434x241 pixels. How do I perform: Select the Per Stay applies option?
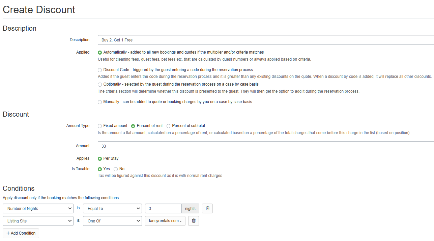[100, 159]
